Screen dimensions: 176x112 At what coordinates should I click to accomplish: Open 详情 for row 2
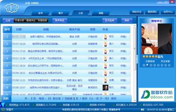pyautogui.click(x=123, y=44)
